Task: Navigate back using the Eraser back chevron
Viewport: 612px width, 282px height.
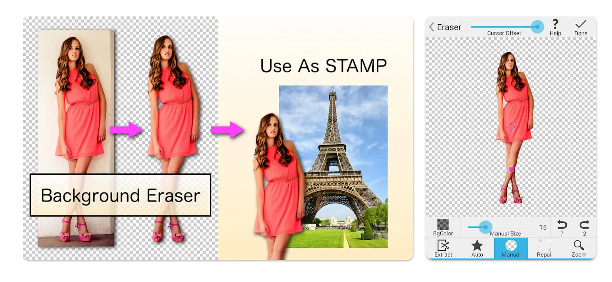Action: (x=431, y=26)
